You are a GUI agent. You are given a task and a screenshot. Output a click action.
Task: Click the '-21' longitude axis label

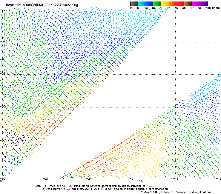(x=132, y=179)
